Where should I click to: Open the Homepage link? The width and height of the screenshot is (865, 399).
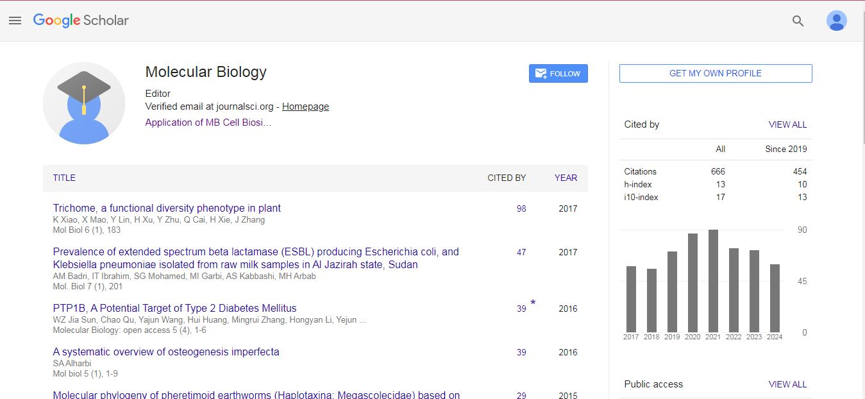[x=305, y=106]
